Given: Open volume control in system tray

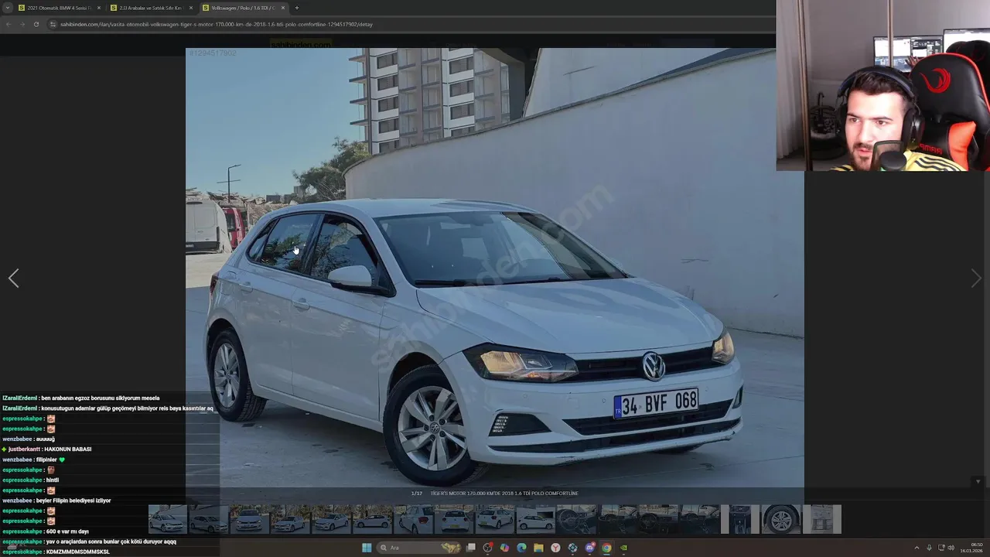Looking at the screenshot, I should (951, 548).
